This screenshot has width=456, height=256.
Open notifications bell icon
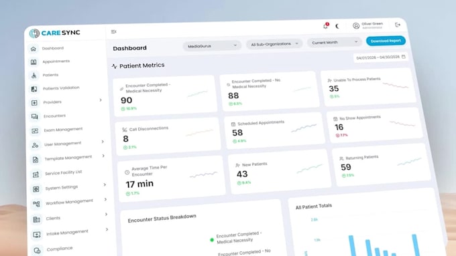point(326,26)
